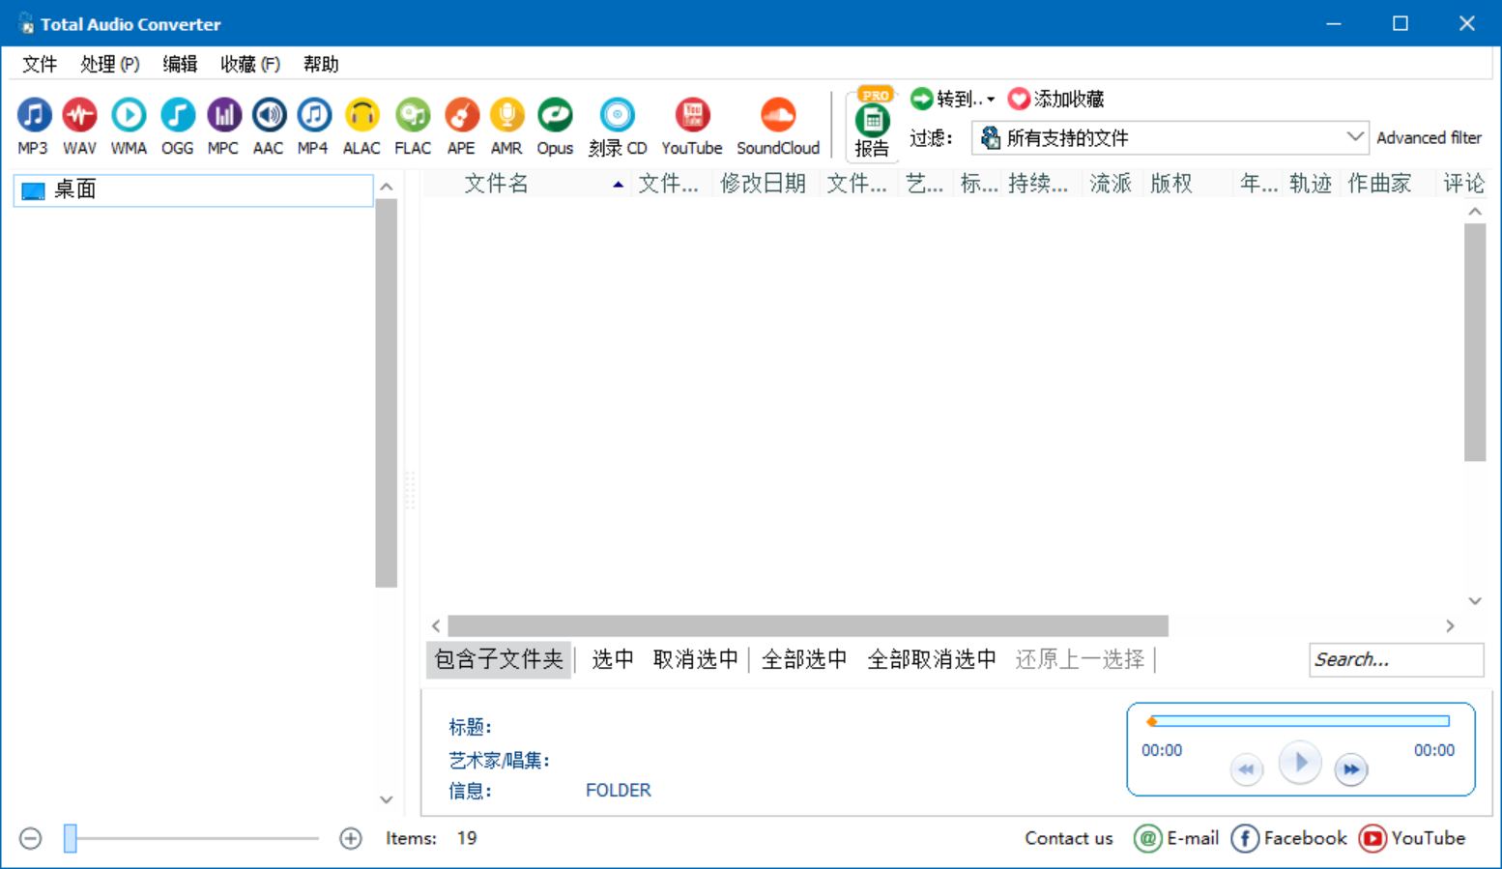The width and height of the screenshot is (1502, 869).
Task: Open the SoundCloud toolbar icon
Action: [x=777, y=125]
